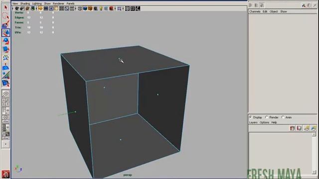
Task: Click second Channel Box layout icon
Action: 256,5
